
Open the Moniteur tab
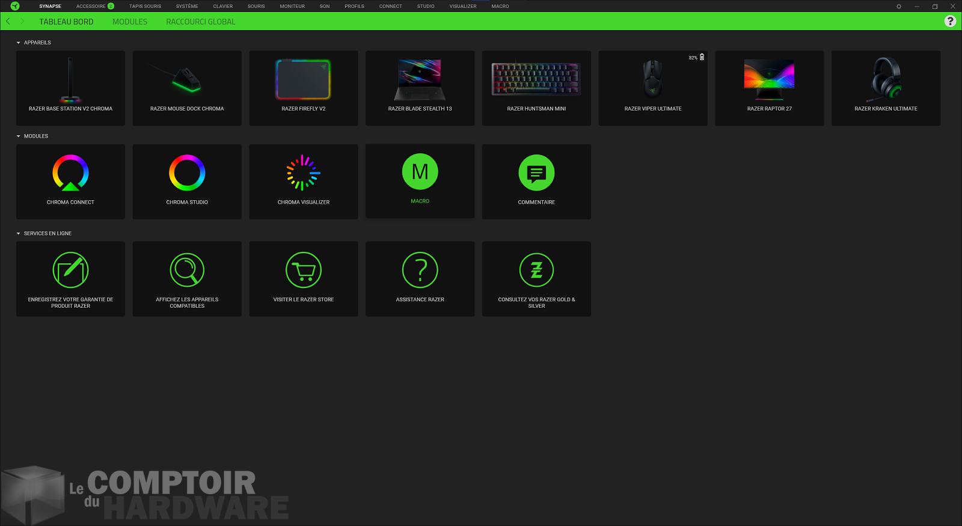(x=292, y=6)
